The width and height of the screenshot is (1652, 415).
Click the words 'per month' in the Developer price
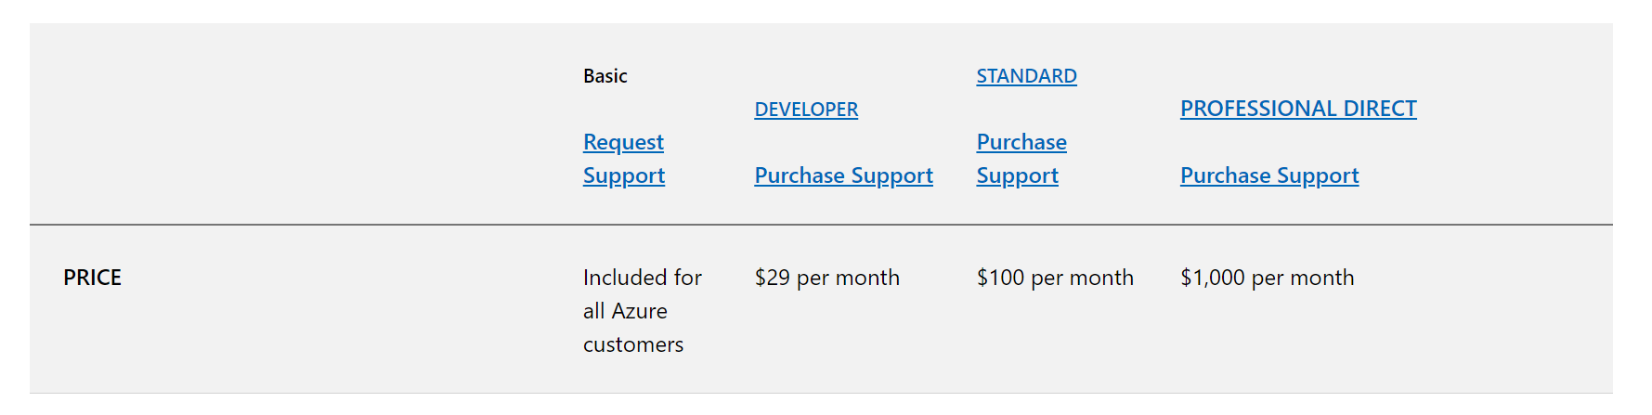[x=848, y=278]
